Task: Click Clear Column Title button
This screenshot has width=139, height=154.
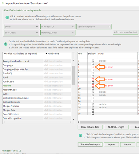Action: coord(90,127)
